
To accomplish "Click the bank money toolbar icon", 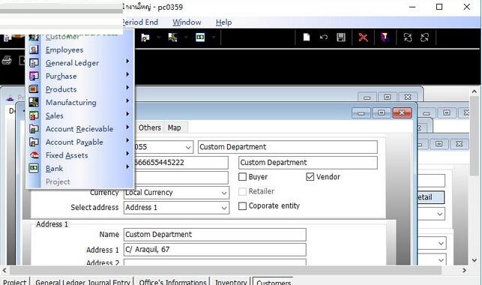I will pos(200,37).
